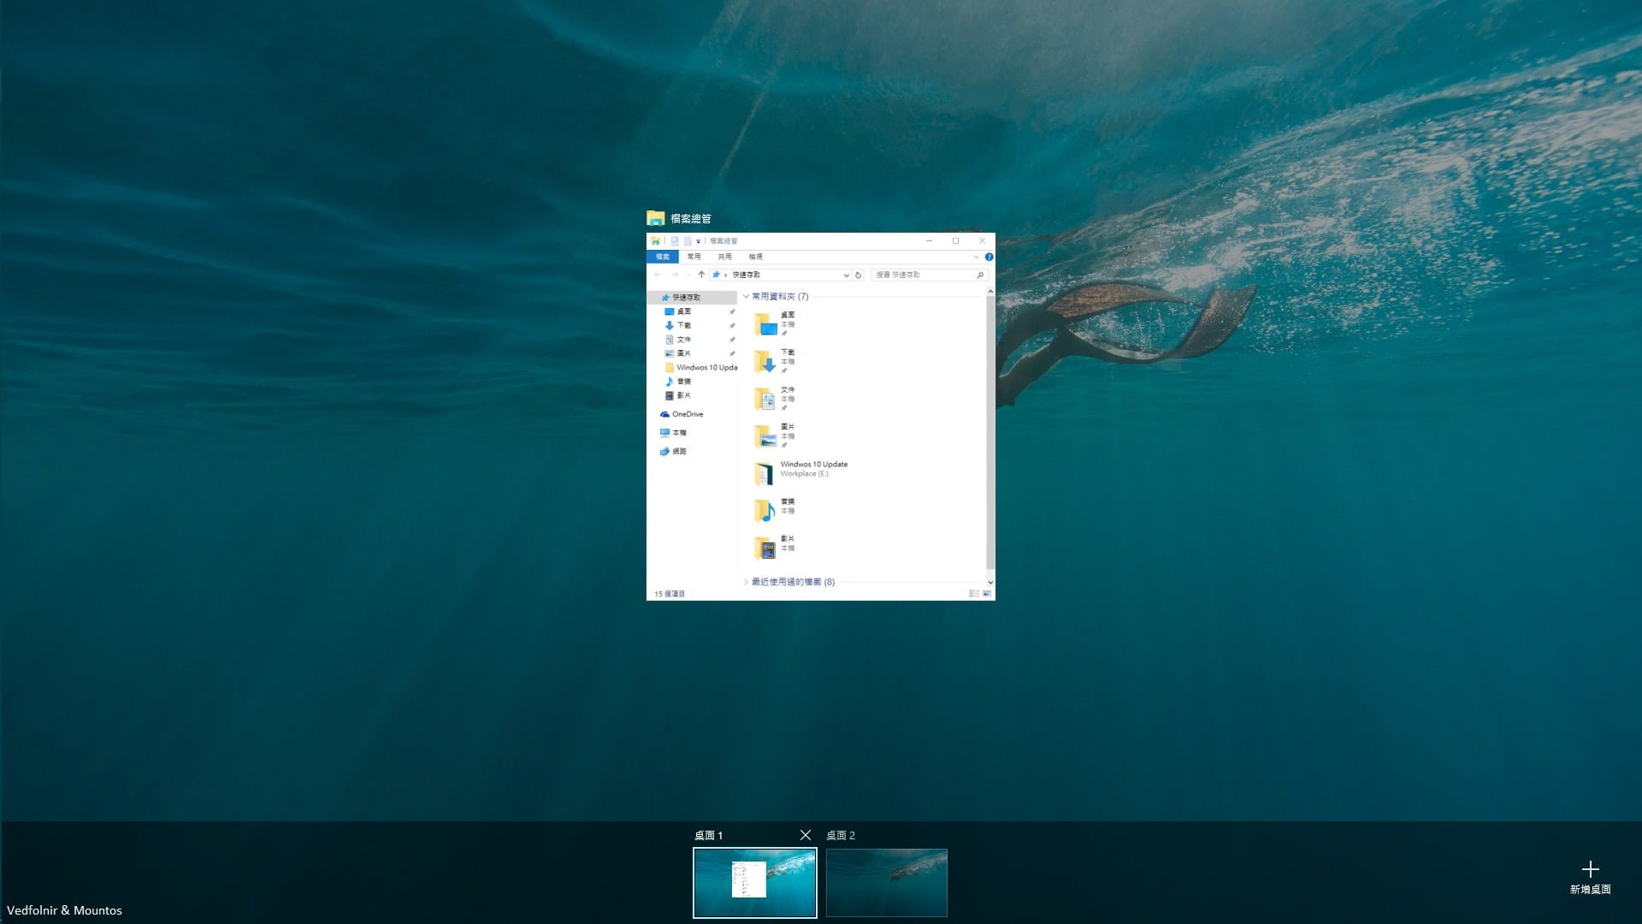Expand the 最近使用過的檔案 (8) group
The height and width of the screenshot is (924, 1642).
coord(746,582)
